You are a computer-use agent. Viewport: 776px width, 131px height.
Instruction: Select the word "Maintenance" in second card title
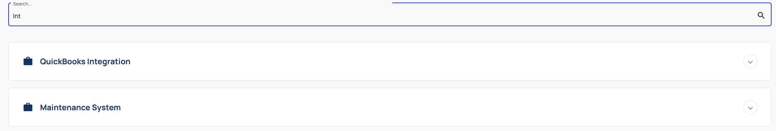65,107
